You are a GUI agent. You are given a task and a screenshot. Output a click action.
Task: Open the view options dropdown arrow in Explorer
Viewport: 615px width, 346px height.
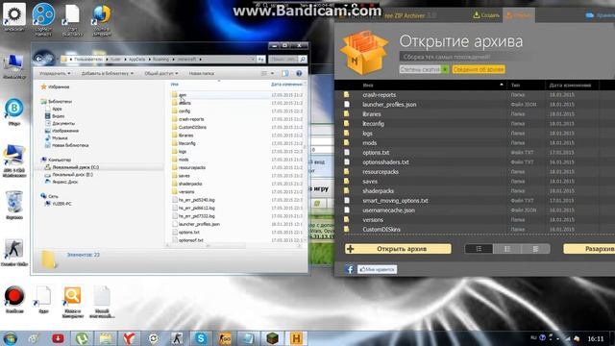273,73
